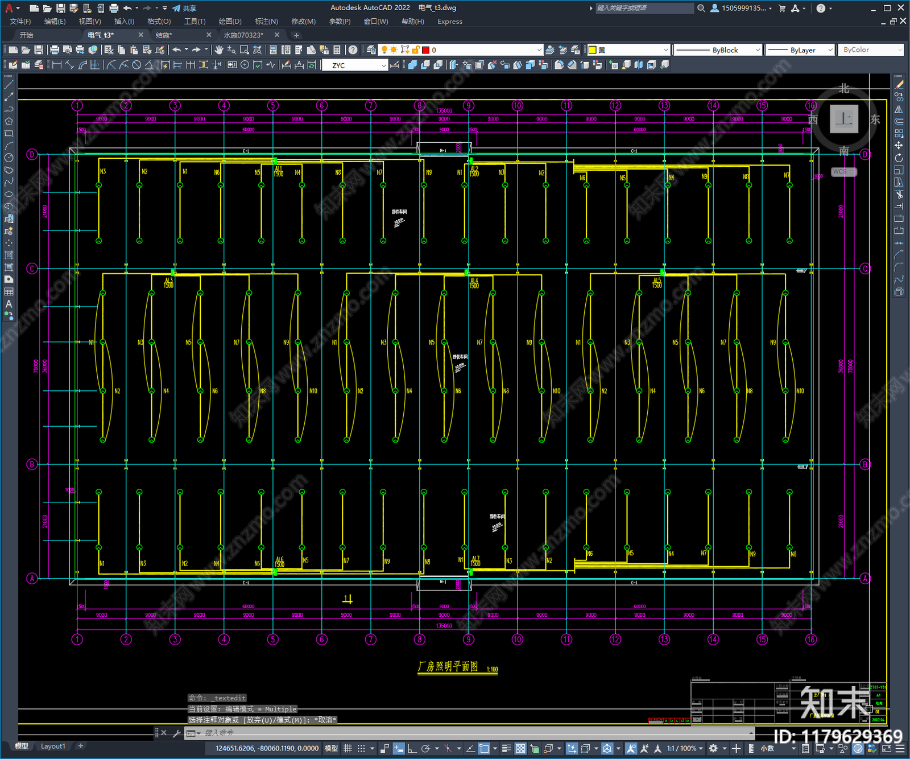
Task: Open the 文件(F) menu
Action: [20, 22]
